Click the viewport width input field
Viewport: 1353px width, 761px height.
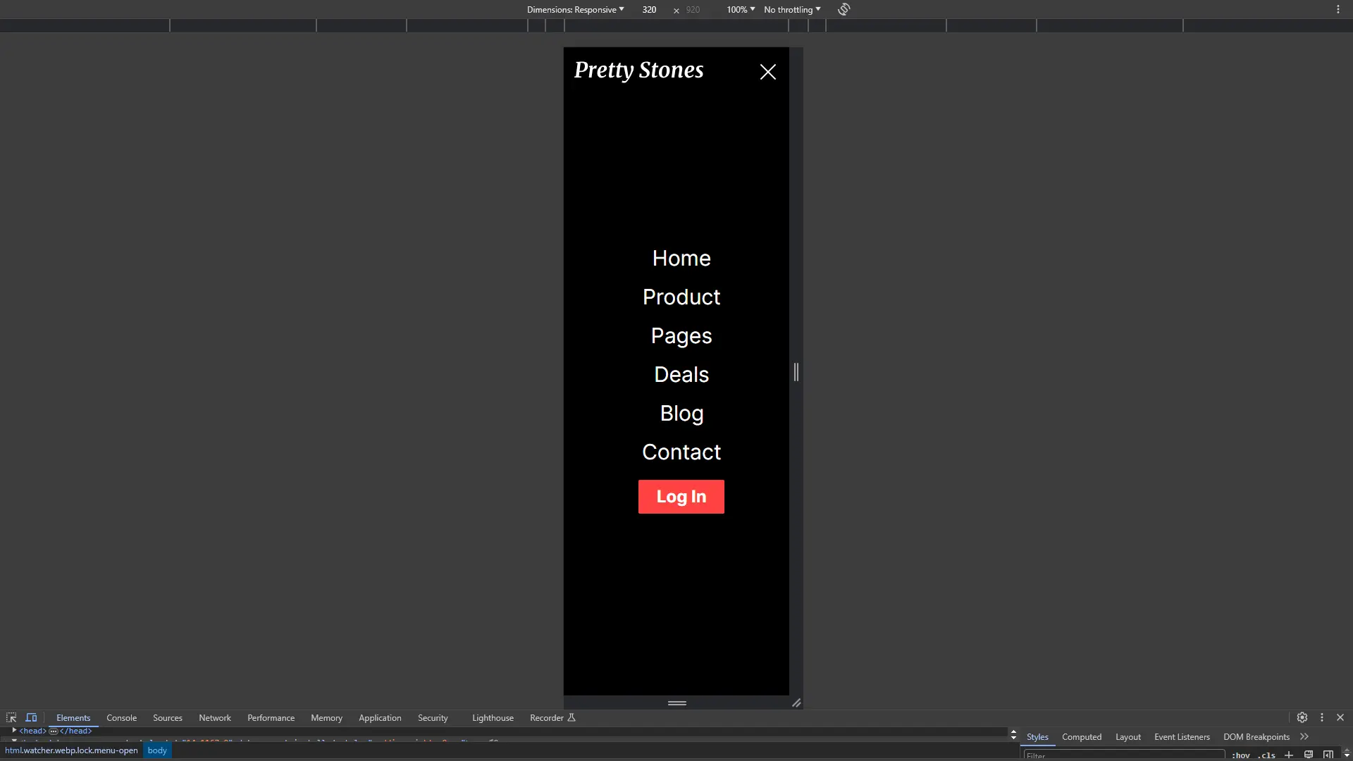coord(650,9)
